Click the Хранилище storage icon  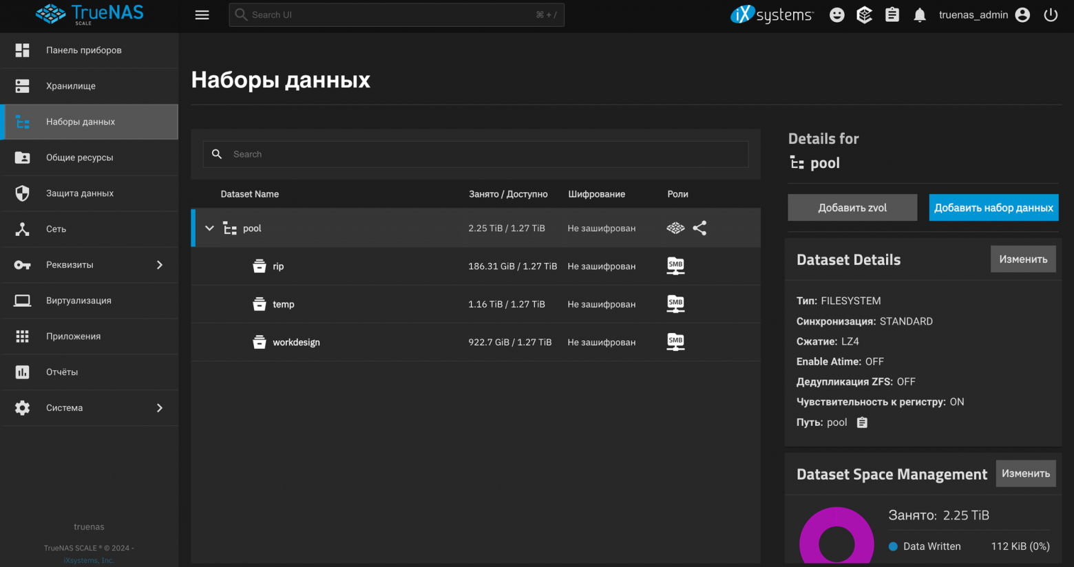23,86
